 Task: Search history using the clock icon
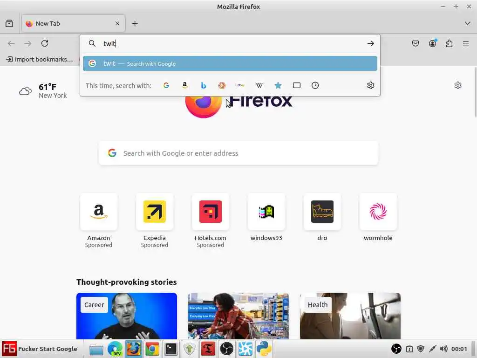click(x=315, y=86)
